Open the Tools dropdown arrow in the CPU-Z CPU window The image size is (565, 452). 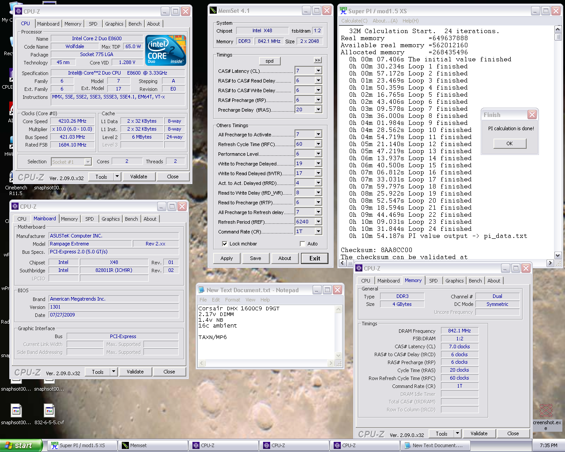click(x=117, y=177)
